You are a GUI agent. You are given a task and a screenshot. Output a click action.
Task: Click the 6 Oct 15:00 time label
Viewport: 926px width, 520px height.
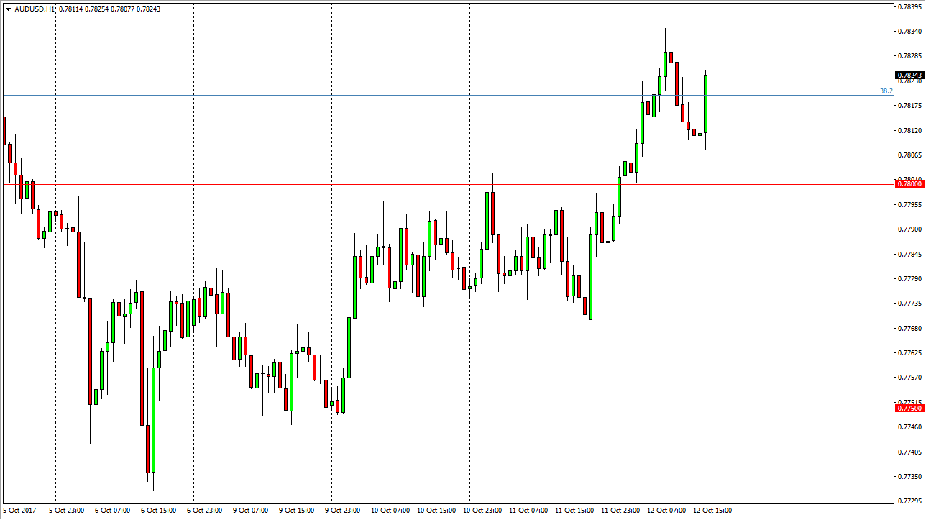(157, 511)
